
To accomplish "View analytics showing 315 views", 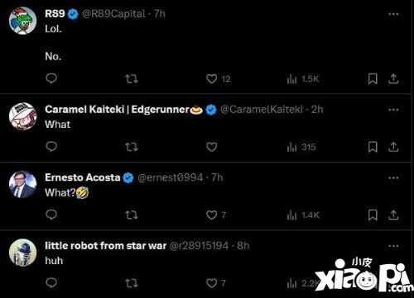I will [x=301, y=147].
